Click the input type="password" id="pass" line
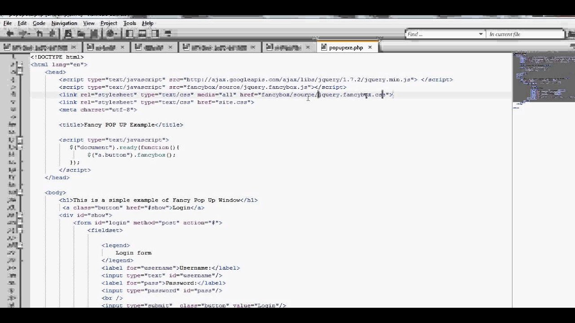This screenshot has width=575, height=323. click(x=162, y=291)
